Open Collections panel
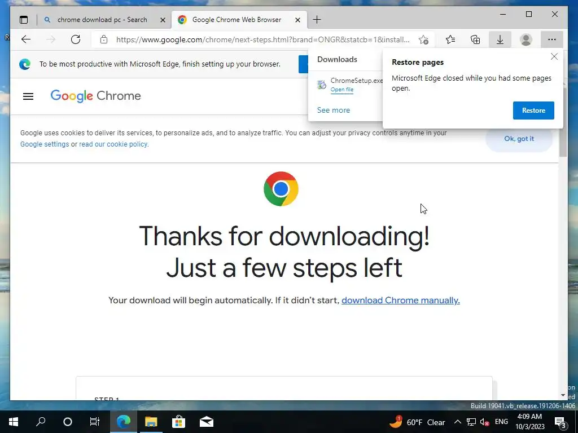Image resolution: width=578 pixels, height=433 pixels. click(475, 39)
